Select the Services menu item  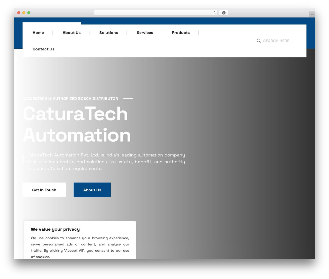coord(145,33)
